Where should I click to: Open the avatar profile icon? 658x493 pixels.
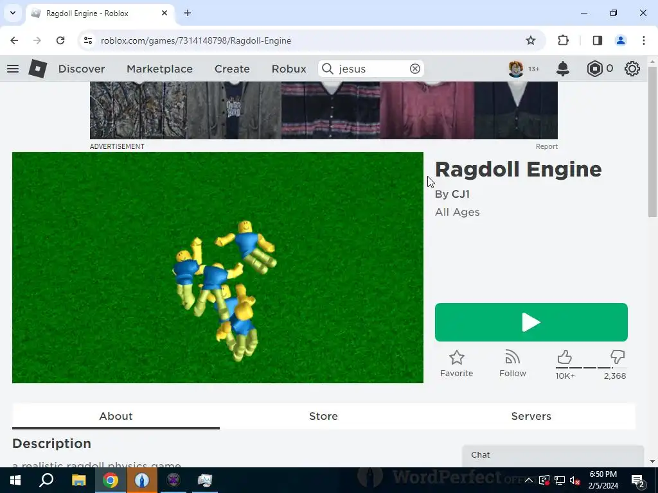tap(516, 69)
